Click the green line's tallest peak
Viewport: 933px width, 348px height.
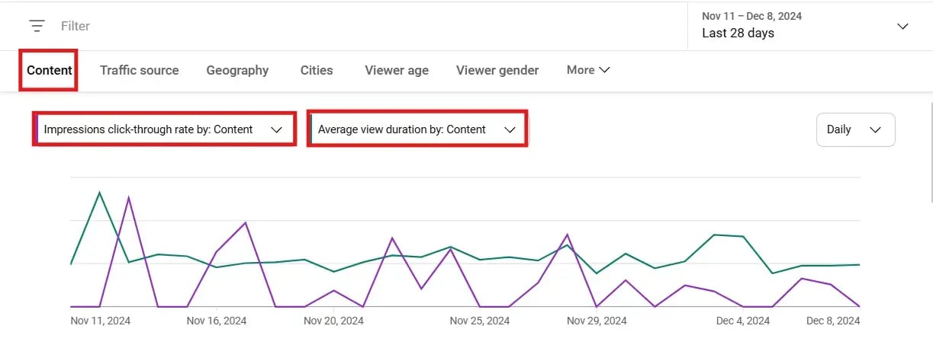tap(99, 192)
